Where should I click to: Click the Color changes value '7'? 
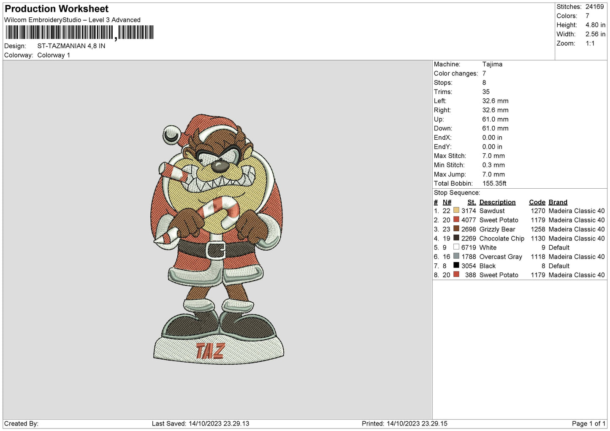484,73
